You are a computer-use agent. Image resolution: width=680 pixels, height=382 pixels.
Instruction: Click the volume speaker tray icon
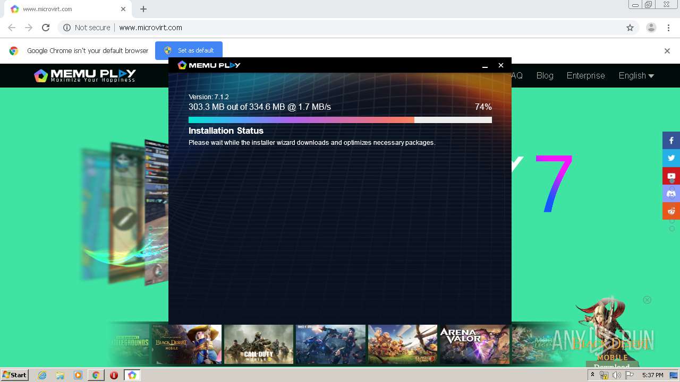pos(617,375)
